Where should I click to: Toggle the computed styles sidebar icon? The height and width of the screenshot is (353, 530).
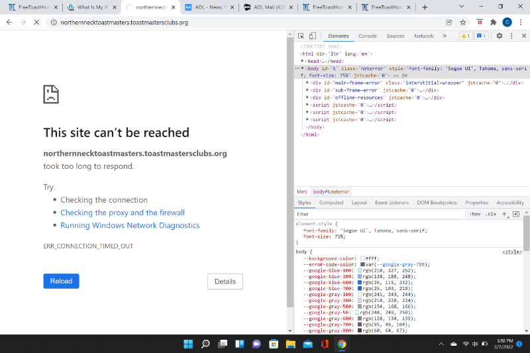516,214
